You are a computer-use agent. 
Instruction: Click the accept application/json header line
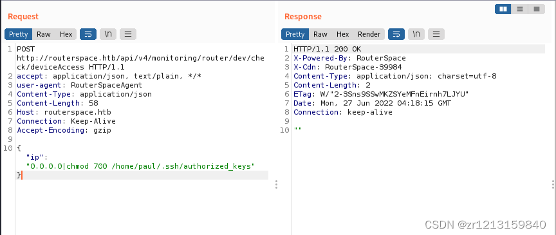(x=109, y=76)
